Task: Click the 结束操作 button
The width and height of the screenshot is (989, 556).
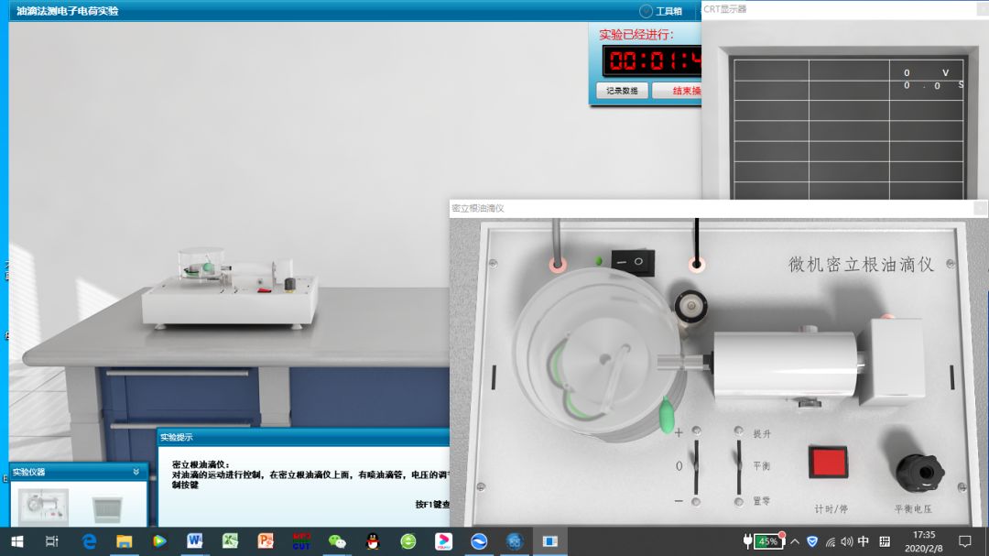Action: pyautogui.click(x=678, y=91)
